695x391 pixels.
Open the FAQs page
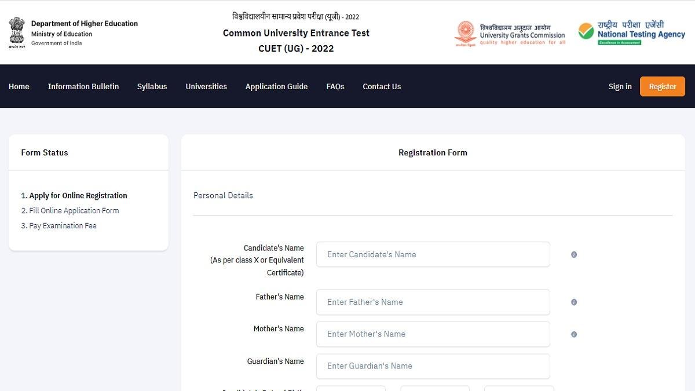(335, 86)
